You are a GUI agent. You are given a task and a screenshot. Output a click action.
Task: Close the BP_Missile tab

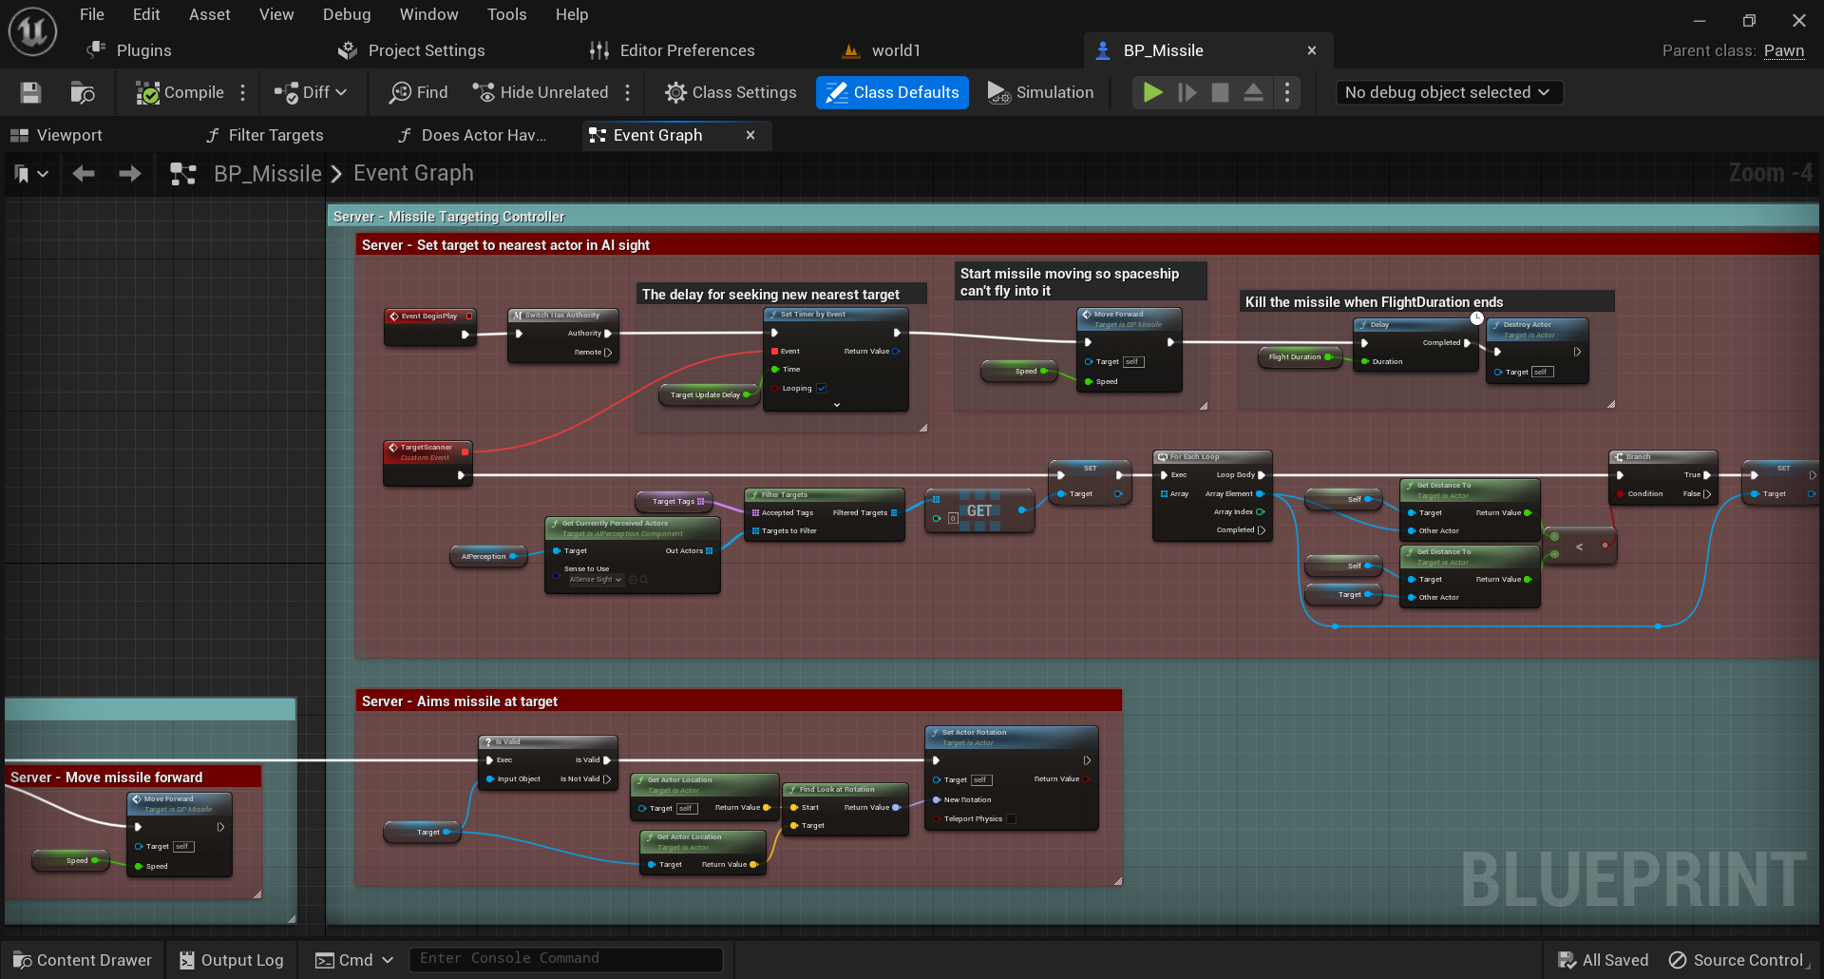pos(1312,50)
